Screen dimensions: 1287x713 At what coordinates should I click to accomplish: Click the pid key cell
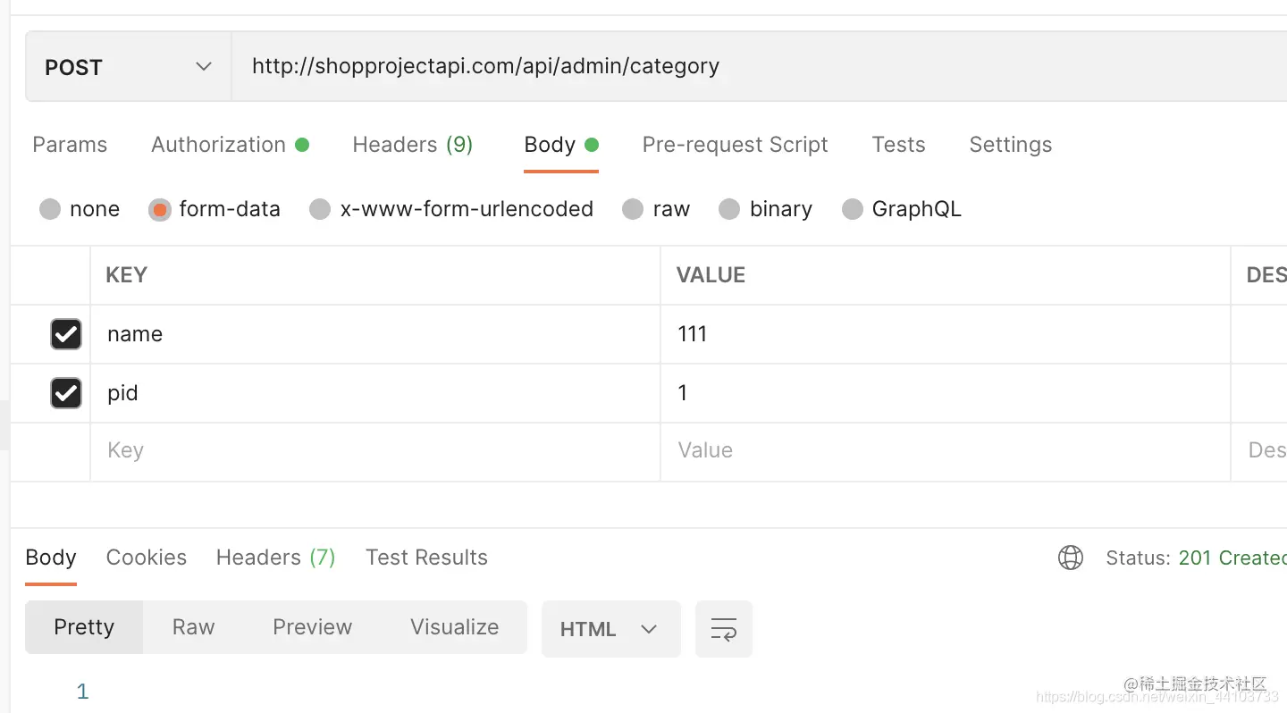point(375,393)
